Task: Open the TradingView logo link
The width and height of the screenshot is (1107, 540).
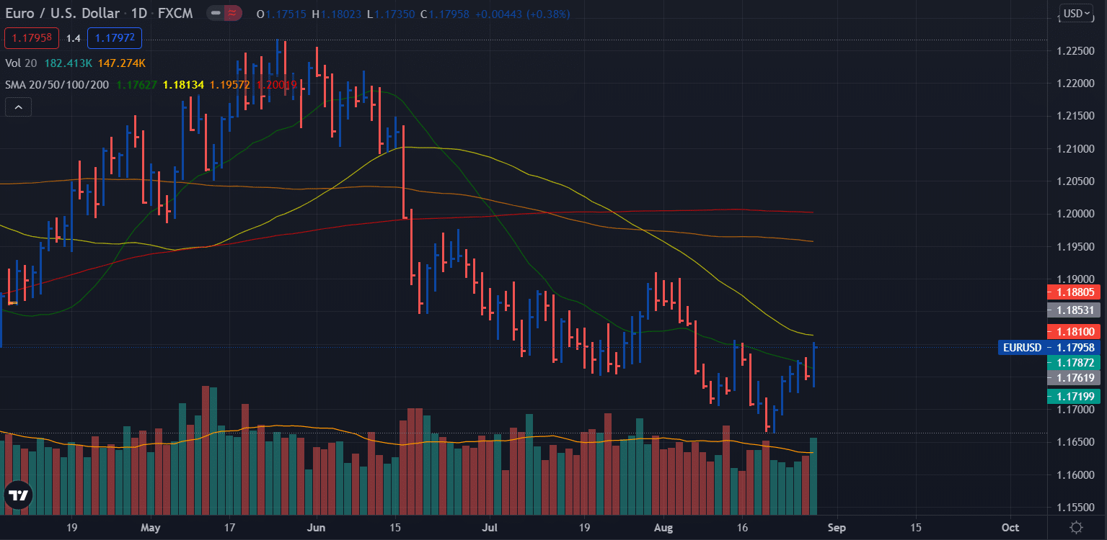Action: point(18,495)
